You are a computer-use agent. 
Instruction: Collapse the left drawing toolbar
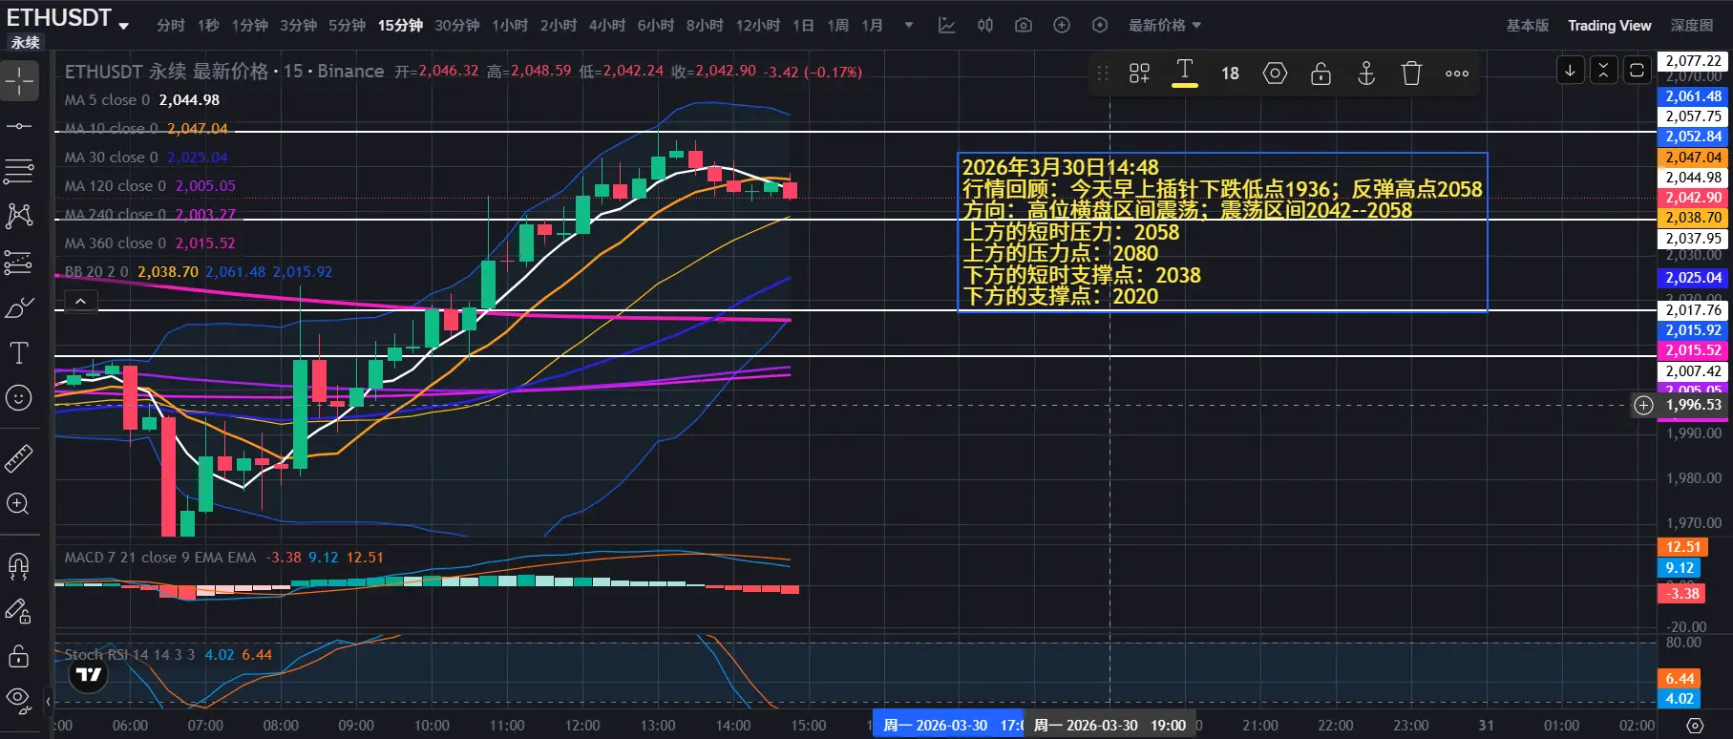tap(48, 702)
